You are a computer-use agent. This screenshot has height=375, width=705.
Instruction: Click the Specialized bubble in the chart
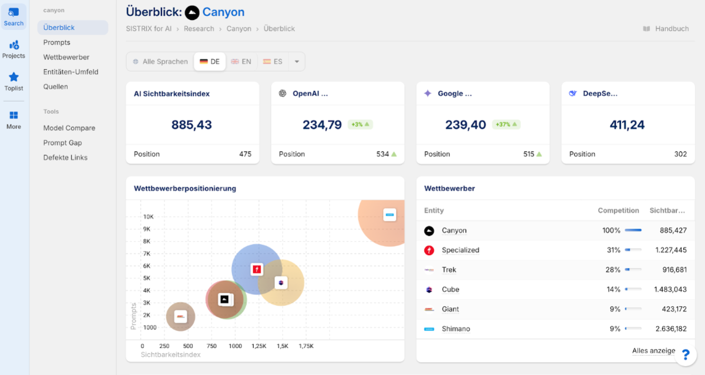point(256,269)
